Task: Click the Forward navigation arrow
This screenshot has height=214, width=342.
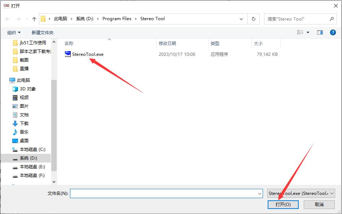Action: pos(18,19)
